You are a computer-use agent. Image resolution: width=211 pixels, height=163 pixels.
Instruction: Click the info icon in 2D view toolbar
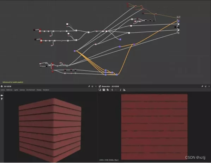point(120,90)
